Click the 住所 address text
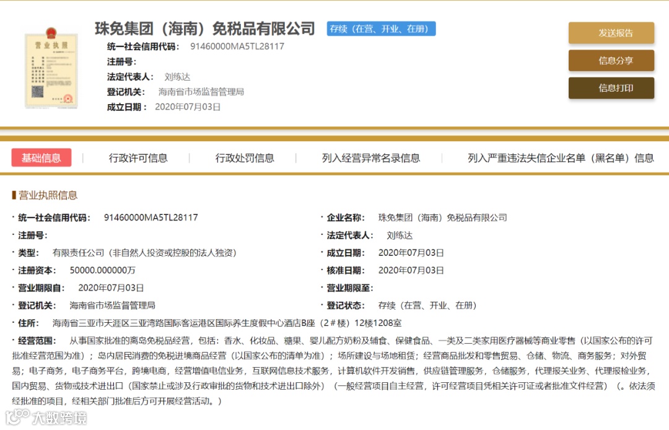Viewport: 669px width, 430px height. click(227, 323)
